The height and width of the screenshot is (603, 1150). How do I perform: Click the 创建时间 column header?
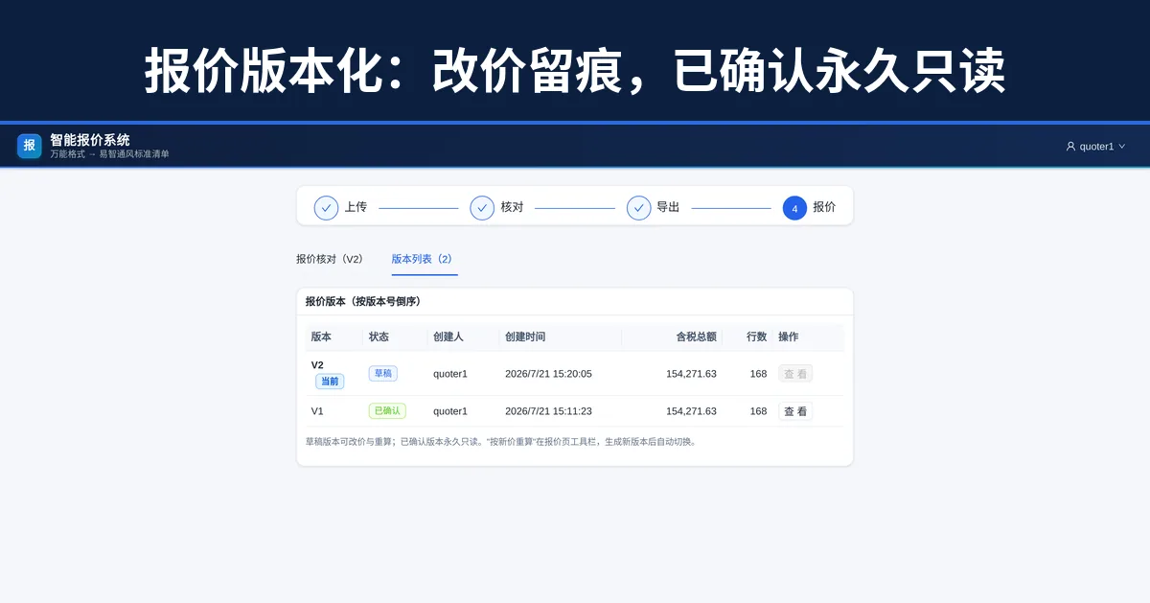click(525, 336)
